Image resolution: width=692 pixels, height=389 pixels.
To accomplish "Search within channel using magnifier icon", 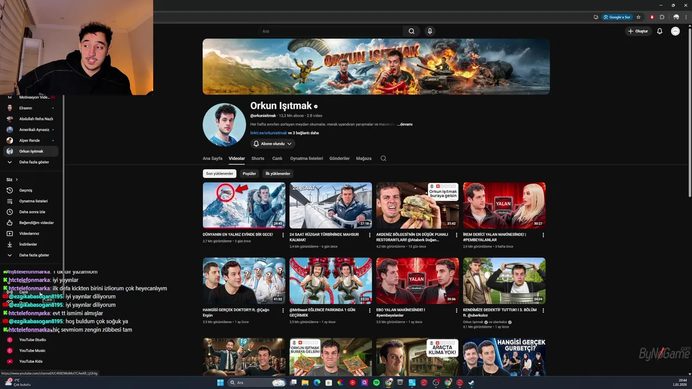I will click(x=383, y=158).
